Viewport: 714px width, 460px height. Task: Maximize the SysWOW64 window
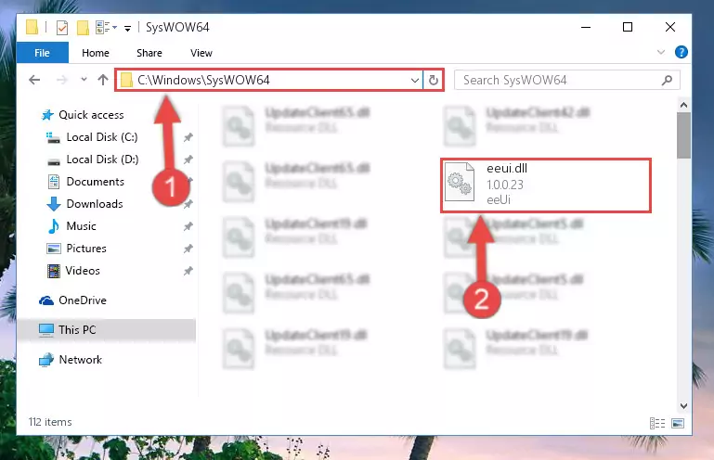point(628,27)
